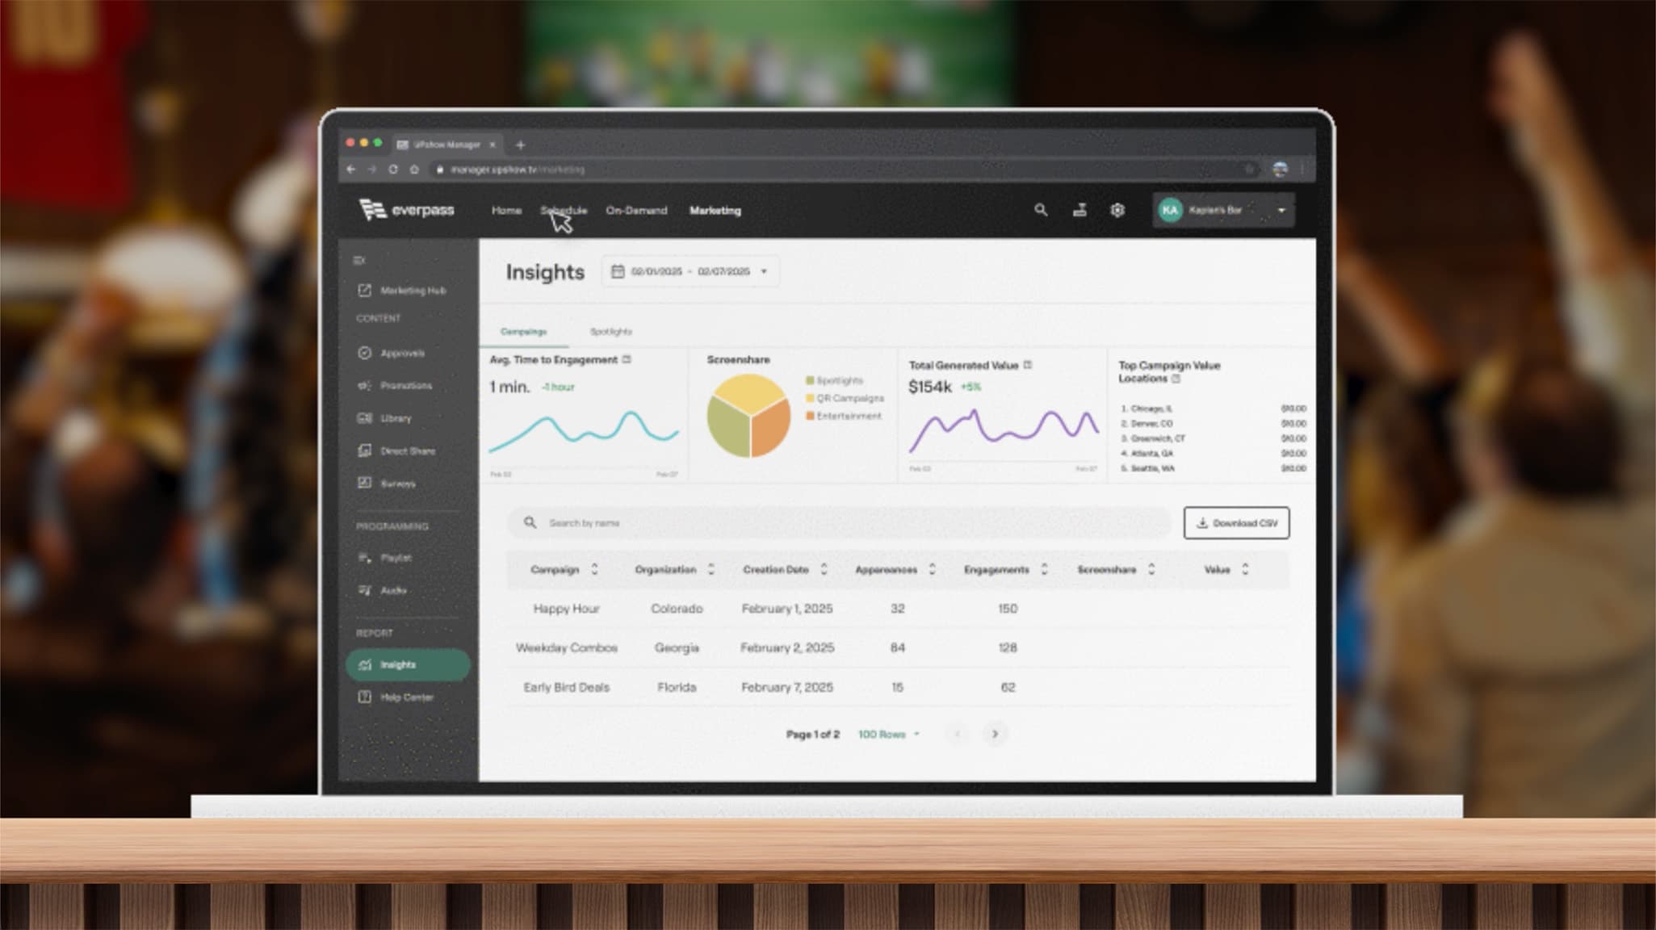Open Promotions from the sidebar

tap(405, 386)
